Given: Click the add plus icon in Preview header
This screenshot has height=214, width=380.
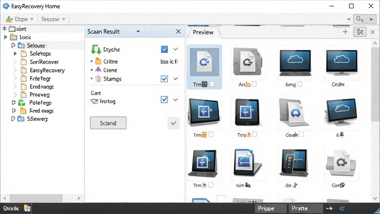Looking at the screenshot, I should coord(345,32).
